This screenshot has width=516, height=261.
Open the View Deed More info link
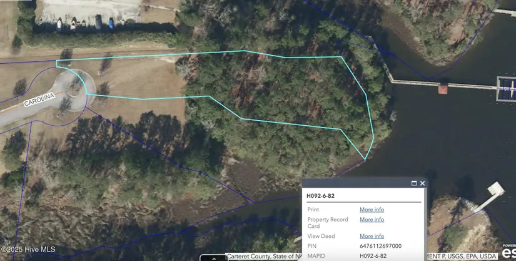[372, 236]
